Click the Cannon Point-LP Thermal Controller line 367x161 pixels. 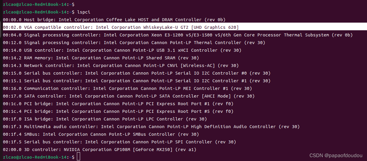134,43
